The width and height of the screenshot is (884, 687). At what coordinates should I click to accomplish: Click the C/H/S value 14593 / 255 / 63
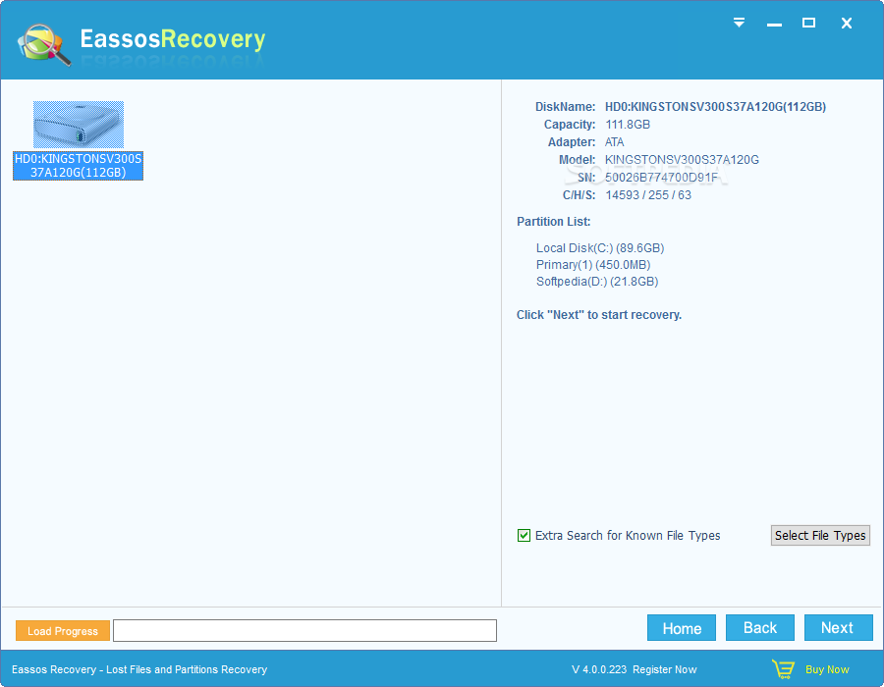(648, 195)
